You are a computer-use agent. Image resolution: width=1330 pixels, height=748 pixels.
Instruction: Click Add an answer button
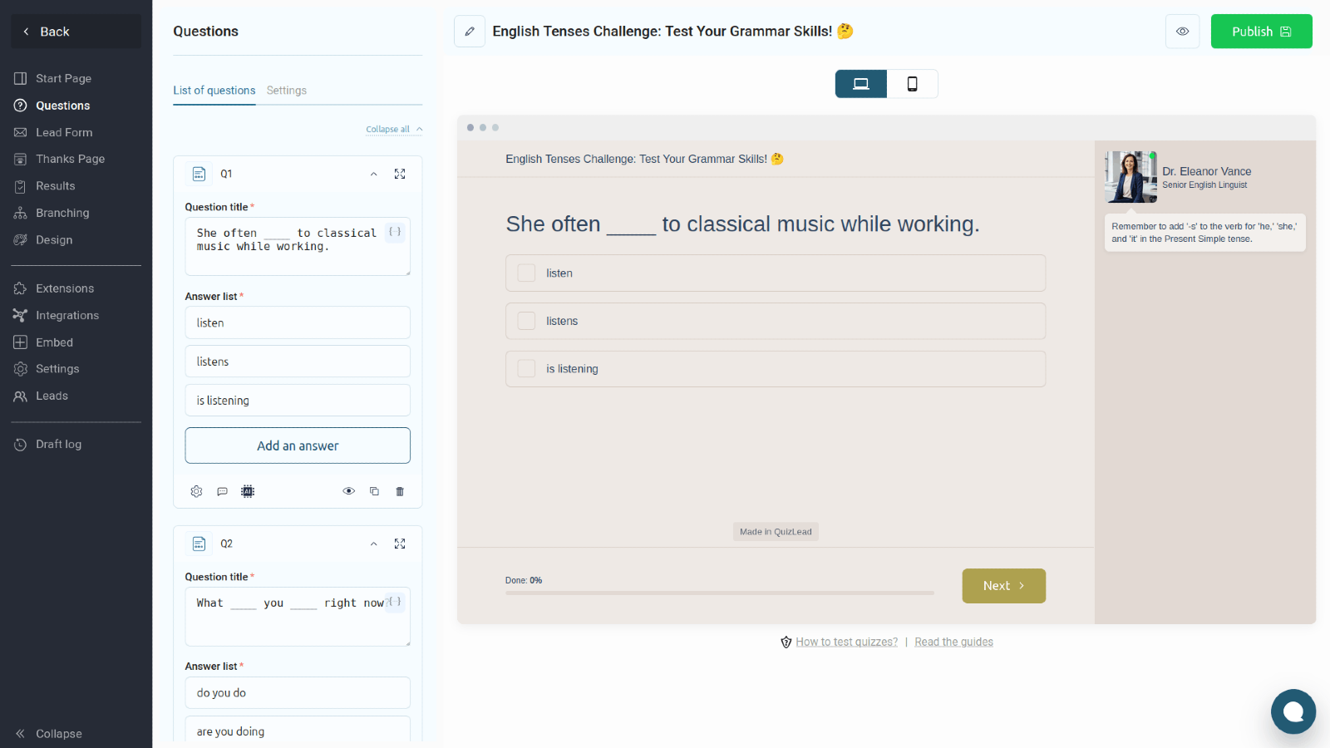[x=298, y=445]
